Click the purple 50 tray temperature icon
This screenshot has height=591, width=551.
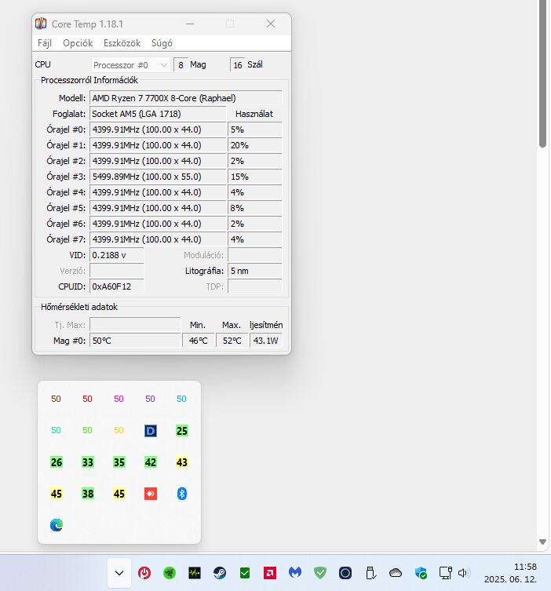tap(150, 399)
